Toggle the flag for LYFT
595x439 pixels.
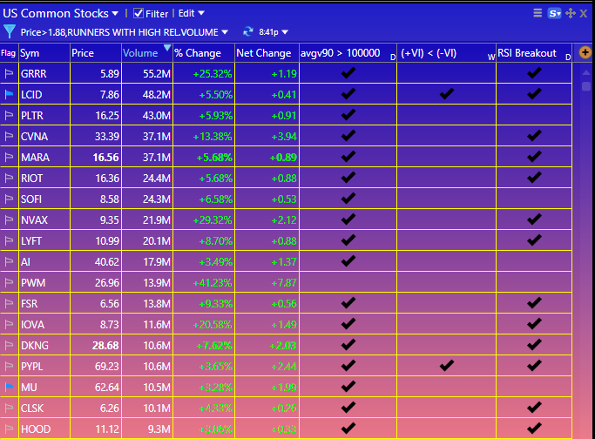(x=9, y=240)
